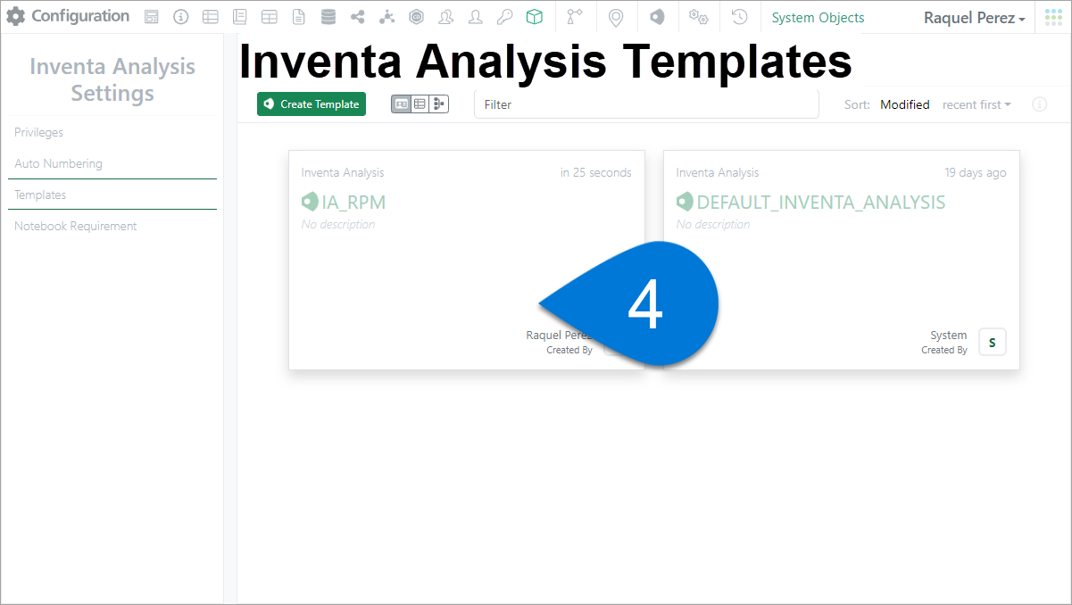
Task: Click into the Filter input field
Action: tap(645, 104)
